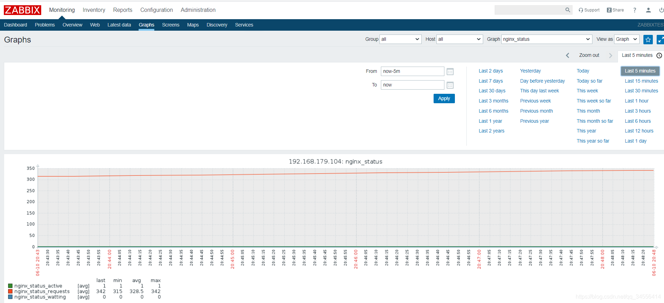
Task: Choose This month so far
Action: point(595,121)
